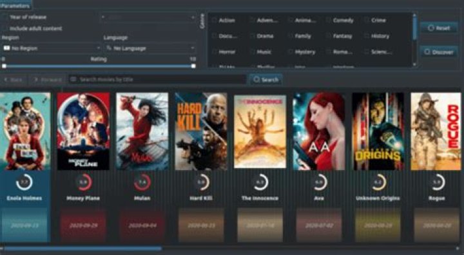
Task: Click the rating ring under Money Plane
Action: pos(83,182)
